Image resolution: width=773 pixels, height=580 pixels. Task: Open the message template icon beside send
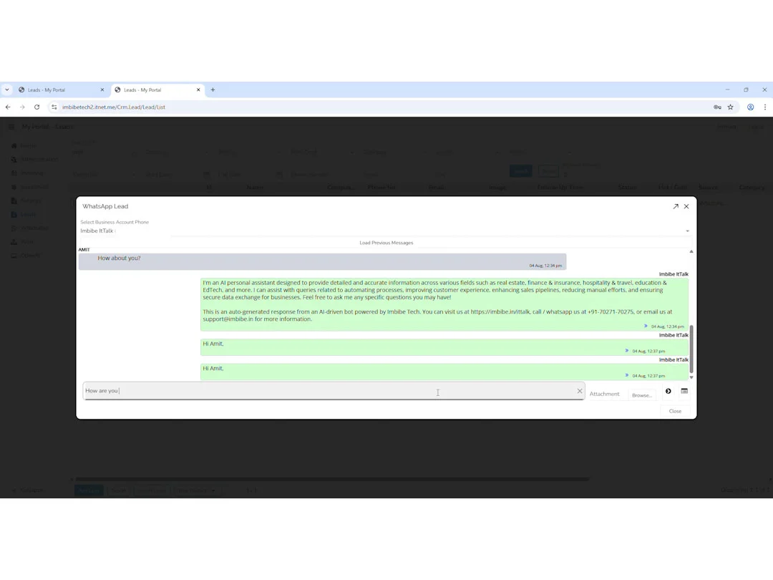[684, 391]
